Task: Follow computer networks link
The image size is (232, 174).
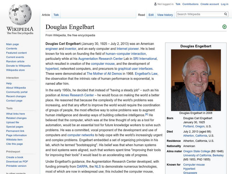Action: (x=81, y=135)
